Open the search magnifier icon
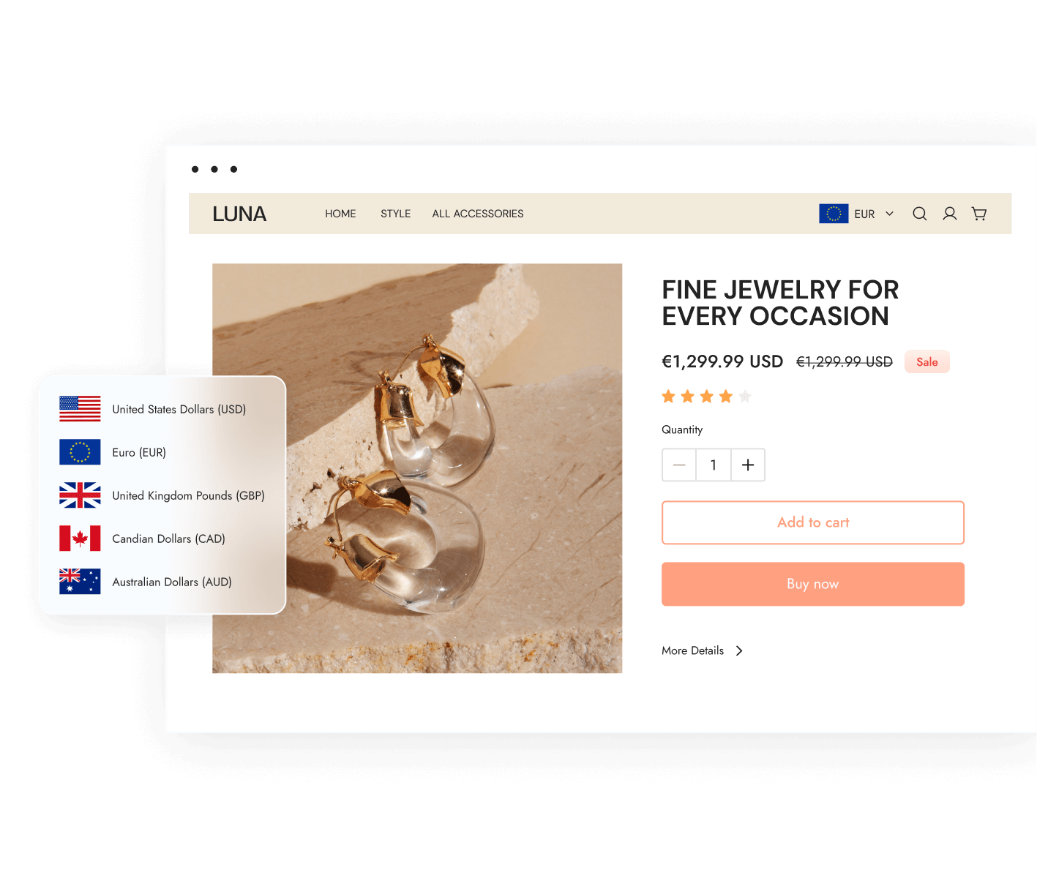The image size is (1037, 878). (x=920, y=214)
